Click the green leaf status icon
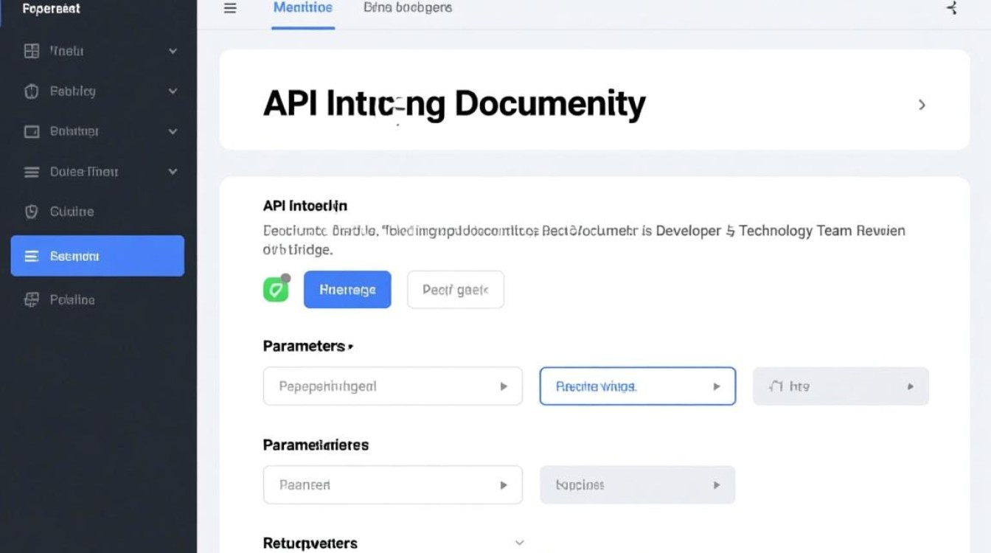 pyautogui.click(x=276, y=290)
